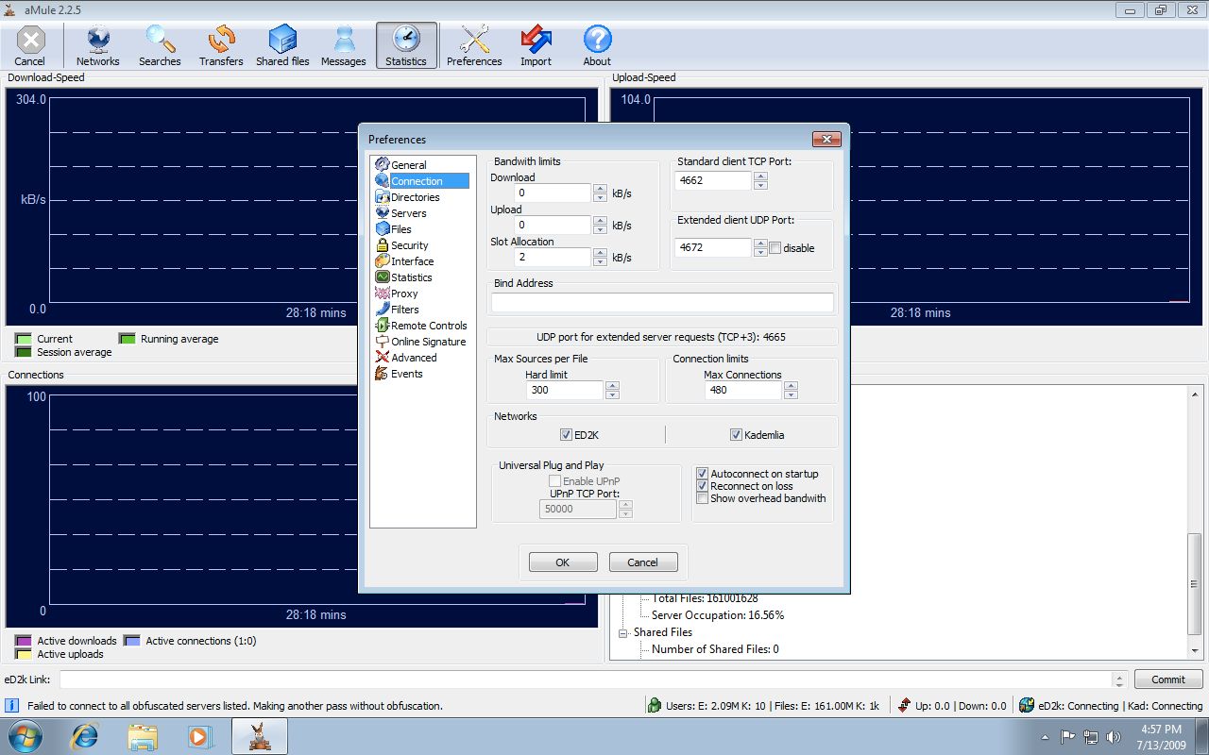Click the Running average color swatch

tap(127, 338)
